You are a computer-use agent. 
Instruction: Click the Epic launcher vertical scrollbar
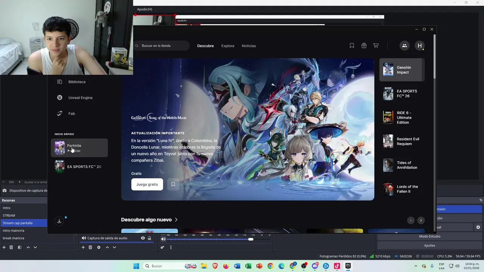click(x=434, y=57)
